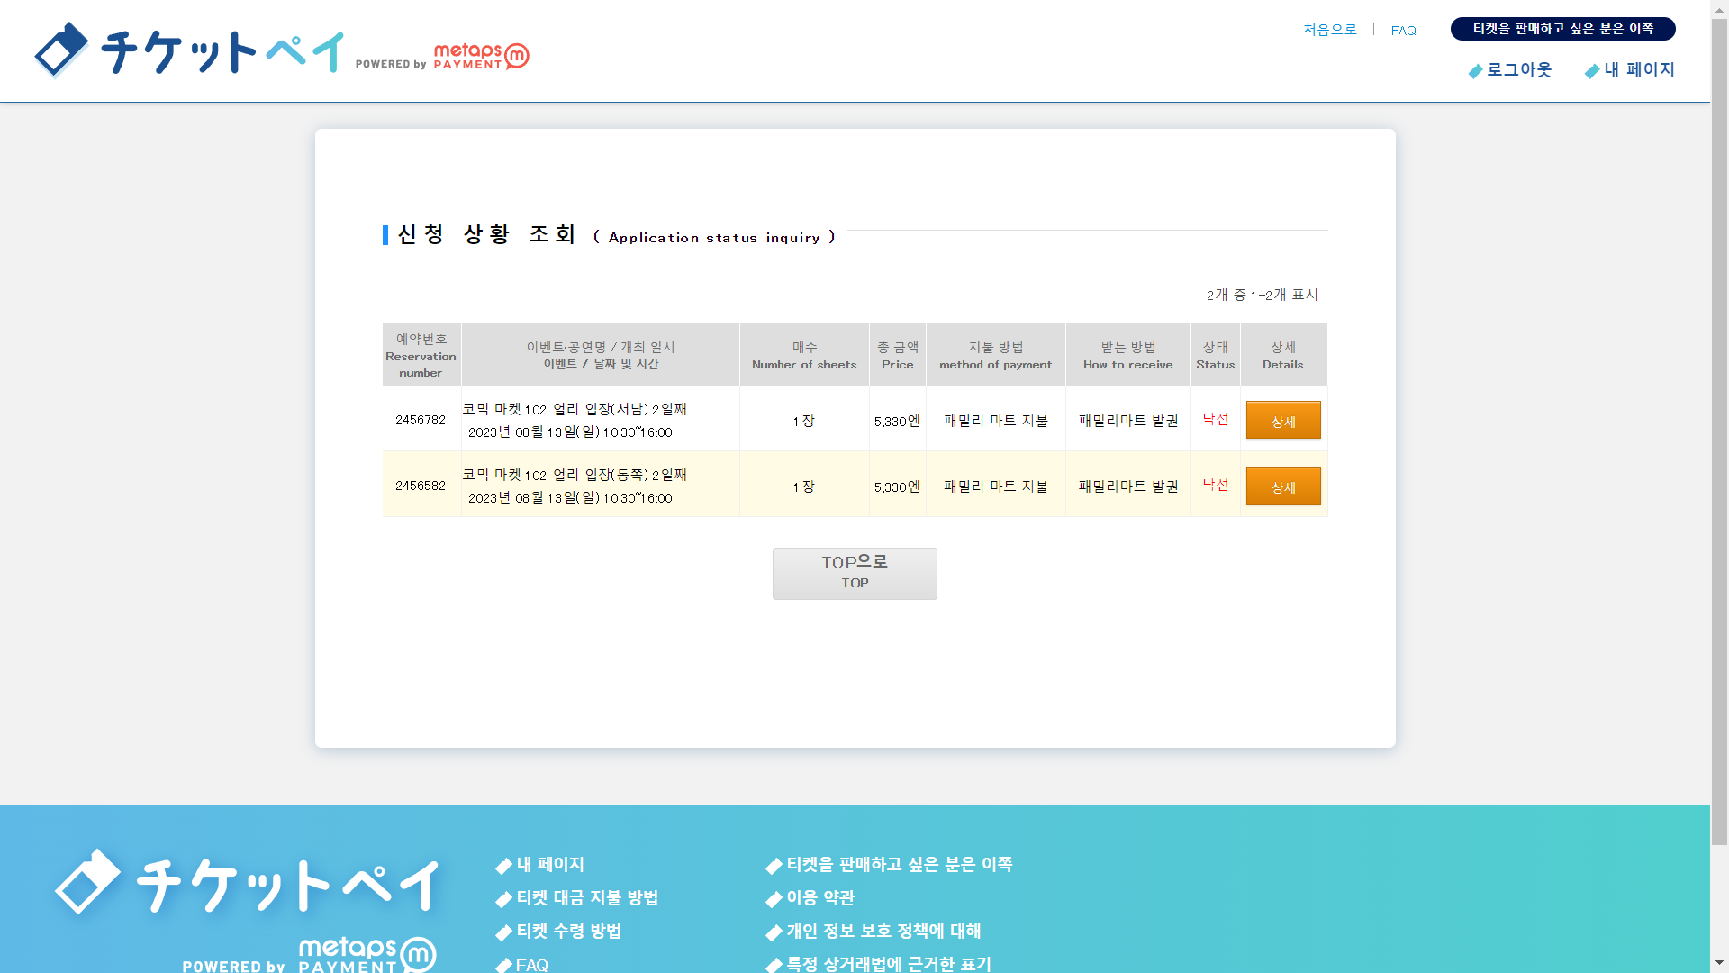The image size is (1729, 973).
Task: Click the scrollbar down arrow
Action: point(1719,963)
